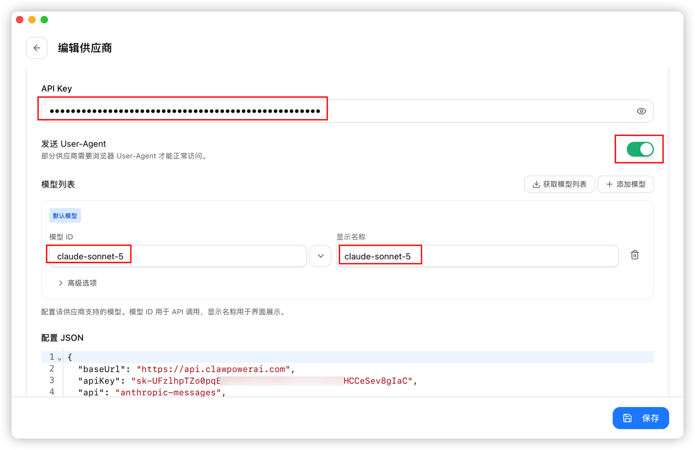695x450 pixels.
Task: Focus the 显示名称 input field
Action: 477,256
